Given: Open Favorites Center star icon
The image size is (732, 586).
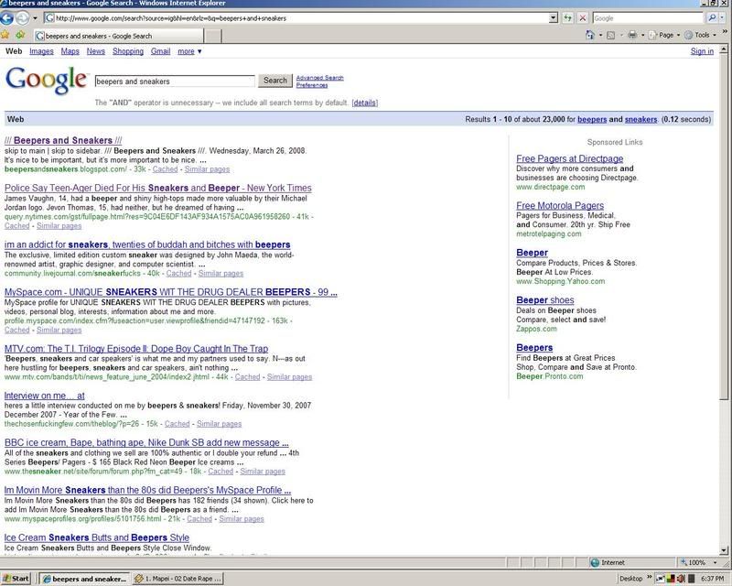Looking at the screenshot, I should pyautogui.click(x=6, y=35).
